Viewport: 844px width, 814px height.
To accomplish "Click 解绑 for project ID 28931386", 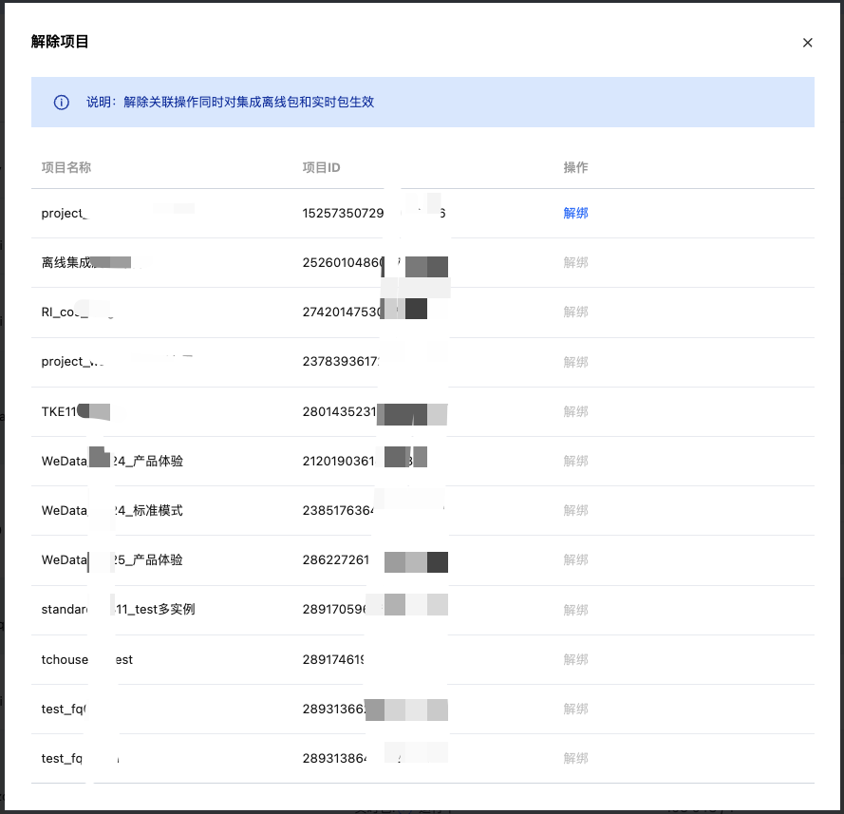I will (575, 759).
